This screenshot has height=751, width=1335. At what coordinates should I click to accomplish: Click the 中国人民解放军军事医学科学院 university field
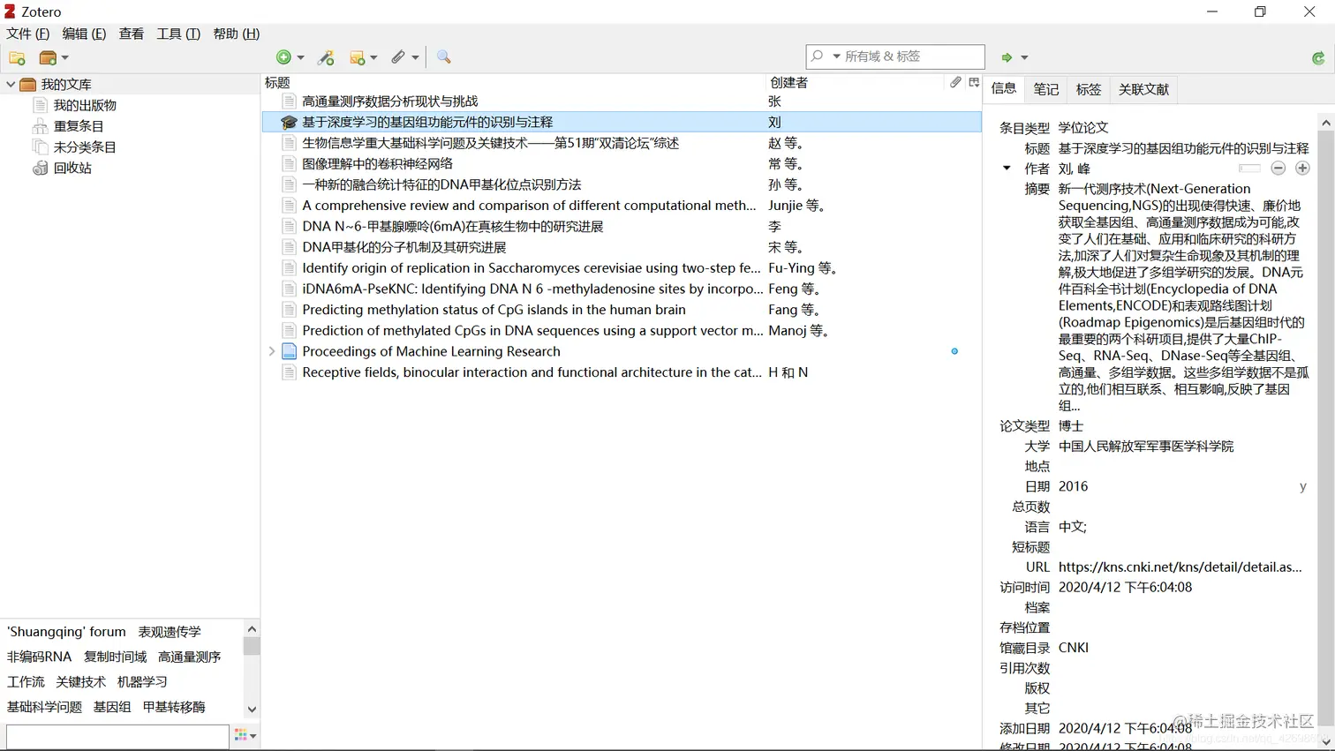(1146, 447)
